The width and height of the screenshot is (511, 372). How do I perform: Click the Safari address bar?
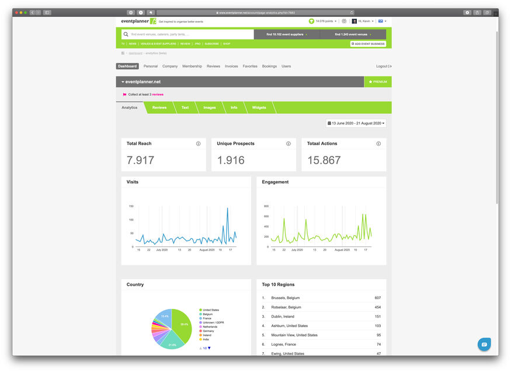[255, 12]
